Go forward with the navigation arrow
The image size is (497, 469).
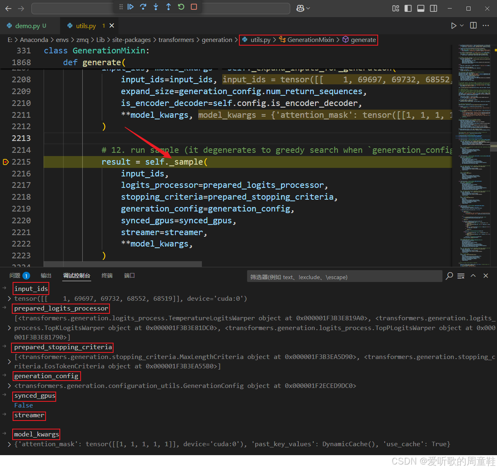tap(21, 8)
